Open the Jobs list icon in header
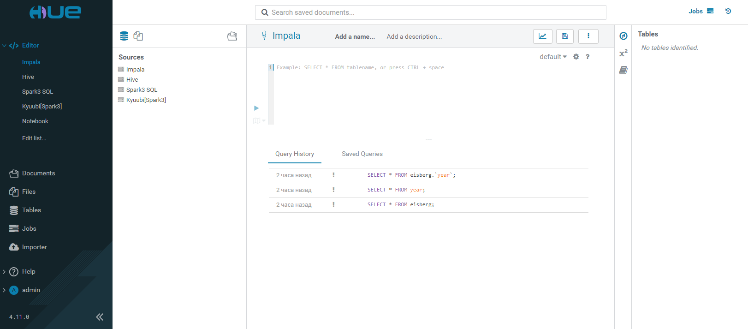Viewport: 748px width, 329px height. tap(710, 11)
